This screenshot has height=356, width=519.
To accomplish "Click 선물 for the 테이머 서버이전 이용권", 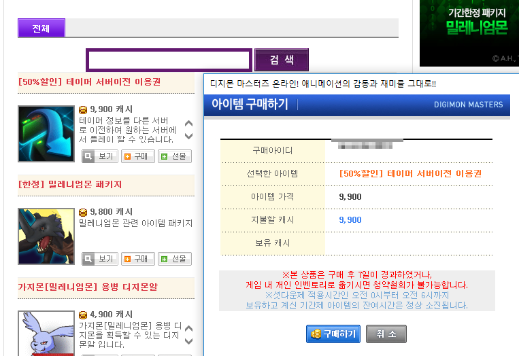I will 175,156.
